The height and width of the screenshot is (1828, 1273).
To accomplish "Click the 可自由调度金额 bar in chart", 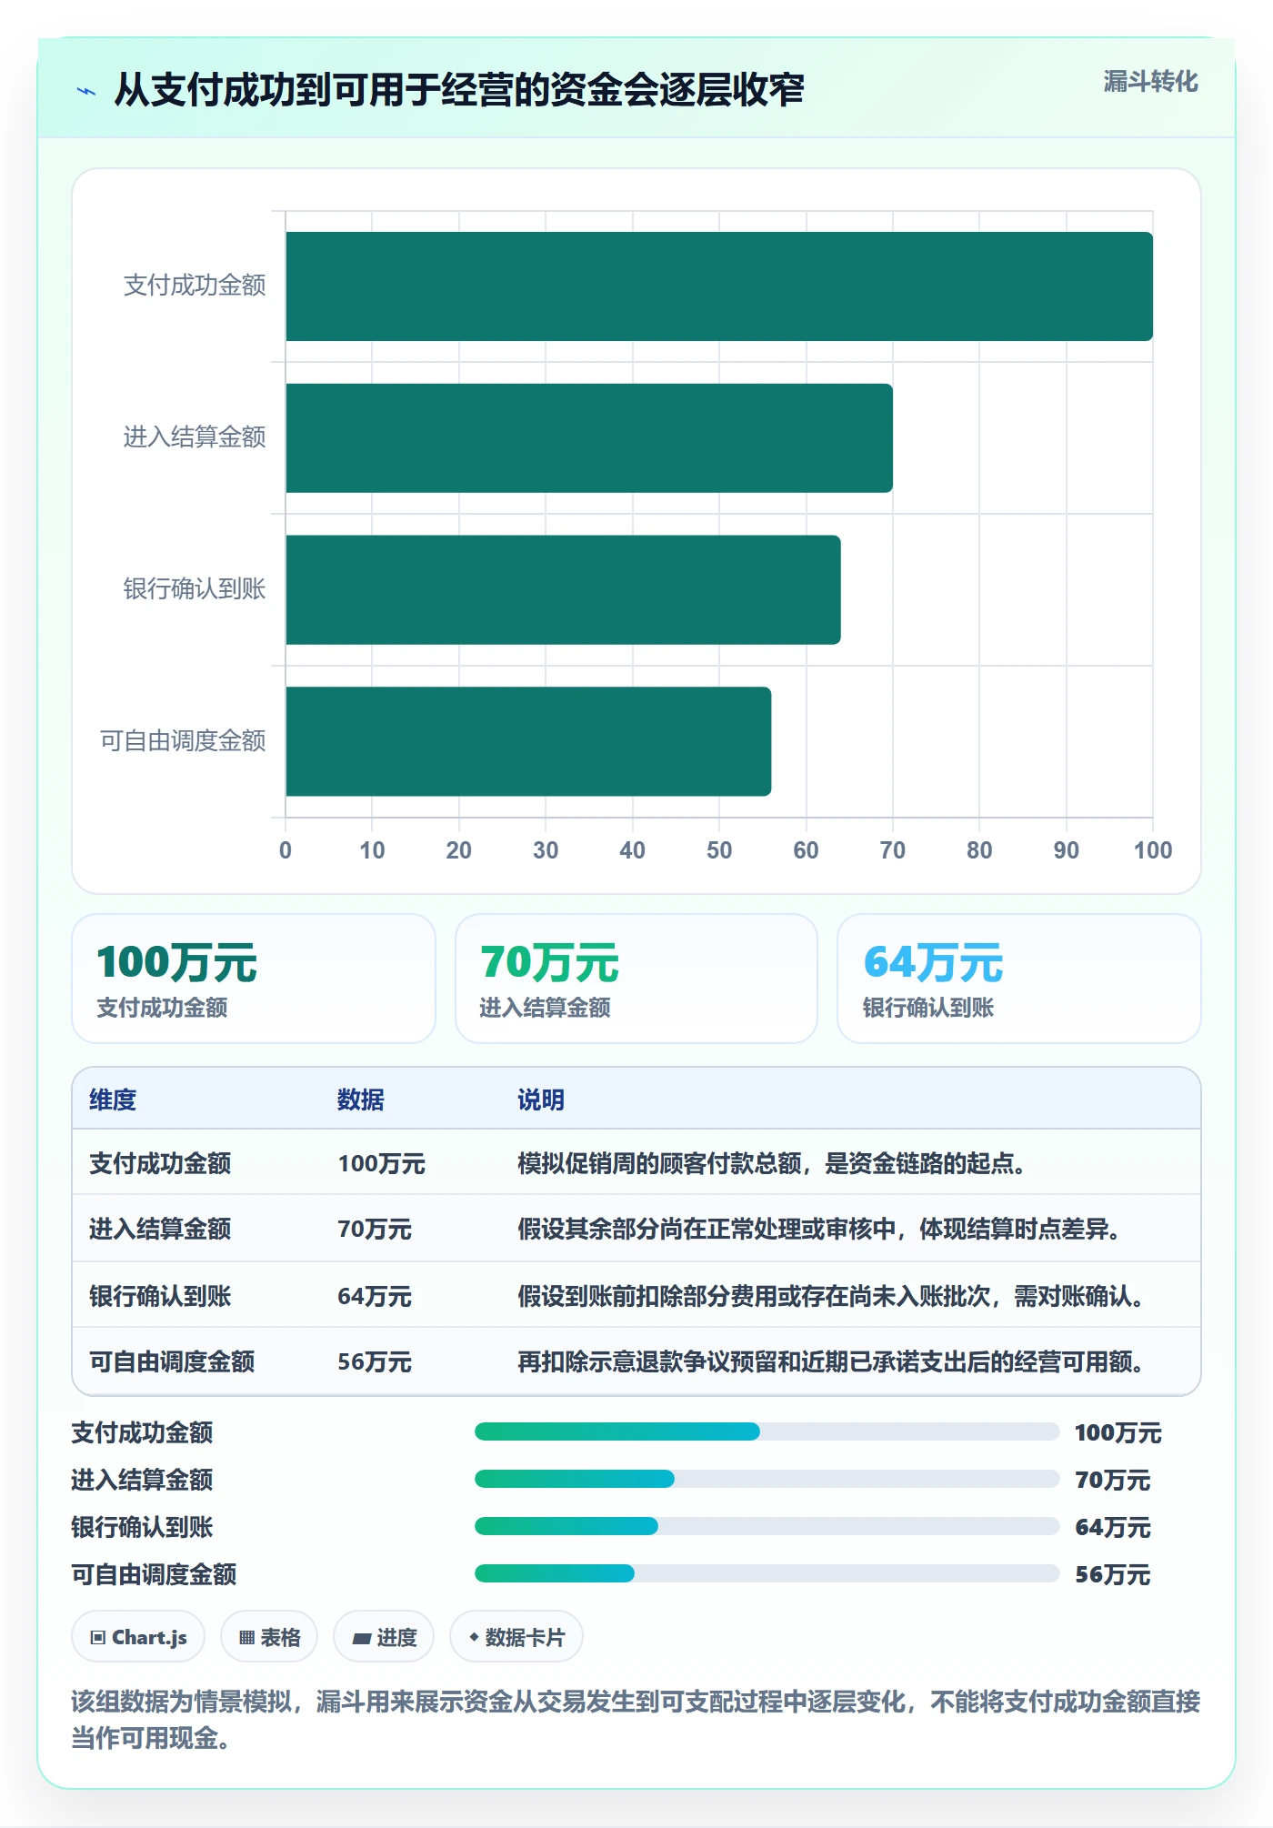I will click(x=528, y=741).
